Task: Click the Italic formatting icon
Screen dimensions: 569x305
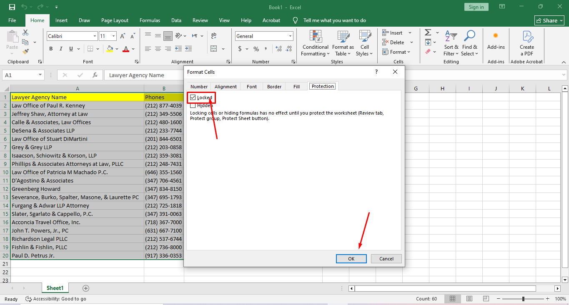Action: click(x=61, y=49)
